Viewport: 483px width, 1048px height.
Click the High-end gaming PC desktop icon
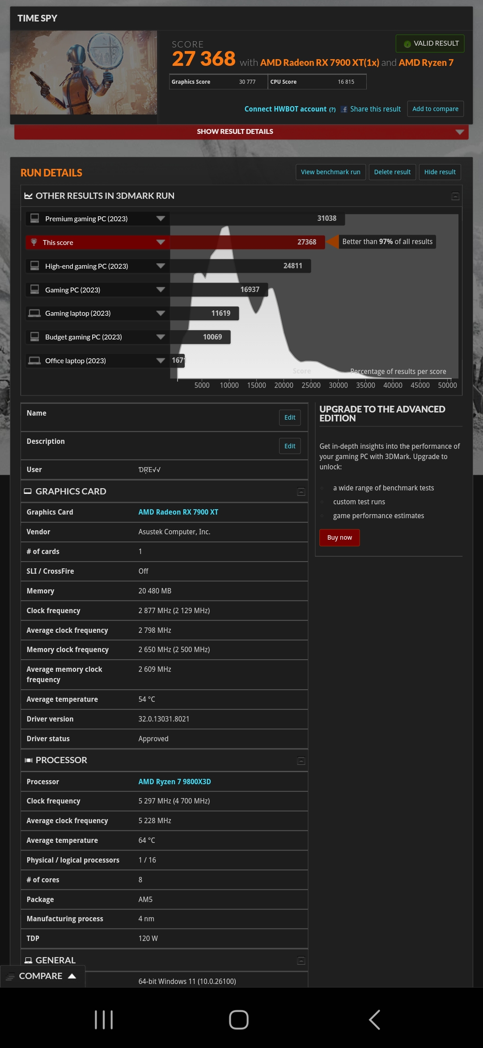pos(34,266)
